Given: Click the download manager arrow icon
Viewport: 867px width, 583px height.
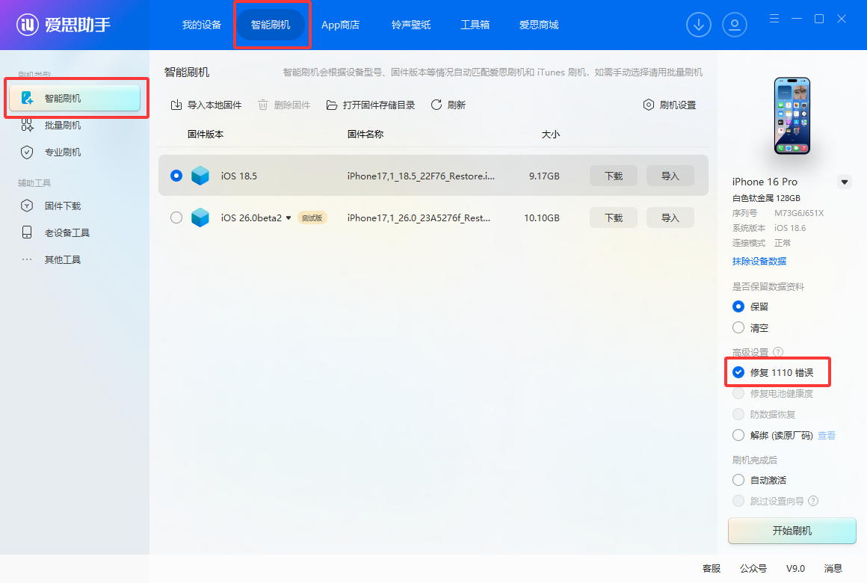Looking at the screenshot, I should [699, 25].
